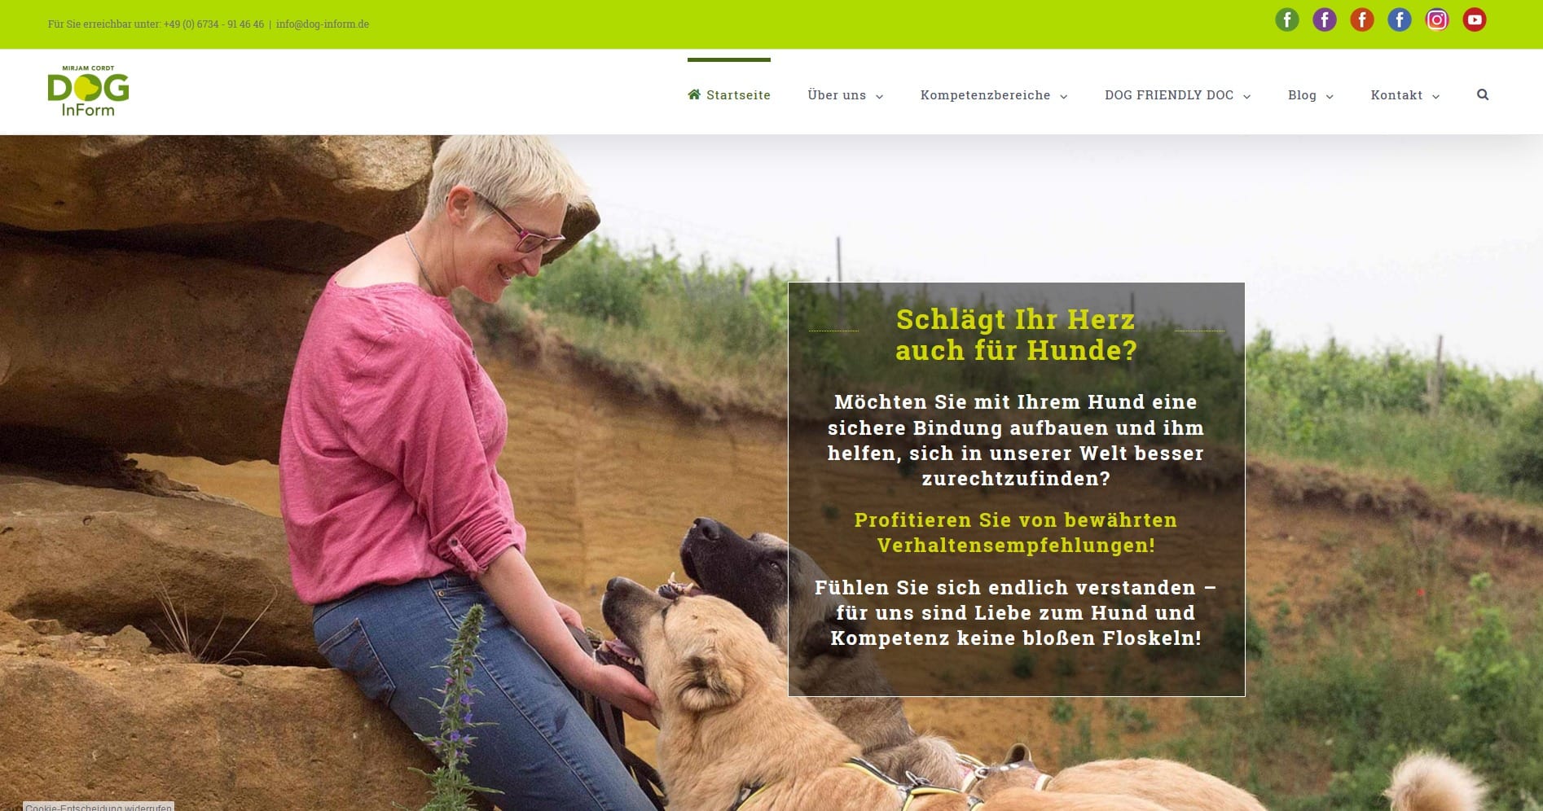Open the search magnifier icon
This screenshot has width=1543, height=811.
1483,94
